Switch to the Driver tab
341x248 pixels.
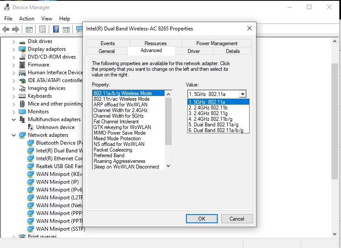194,51
